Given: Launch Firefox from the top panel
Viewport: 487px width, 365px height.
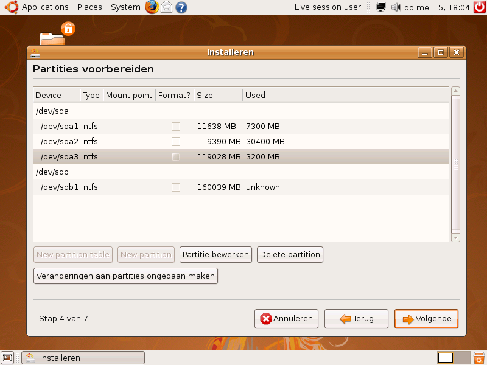Looking at the screenshot, I should pos(152,7).
